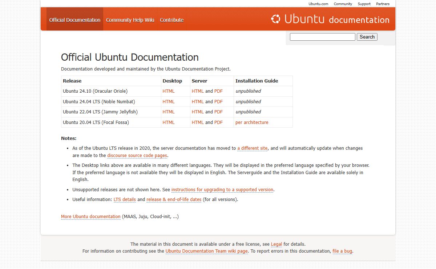Open the Legal link in footer
Screen dimensions: 436x269
pos(276,244)
